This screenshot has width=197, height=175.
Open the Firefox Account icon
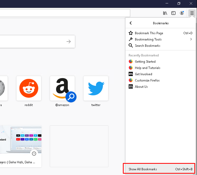point(182,13)
